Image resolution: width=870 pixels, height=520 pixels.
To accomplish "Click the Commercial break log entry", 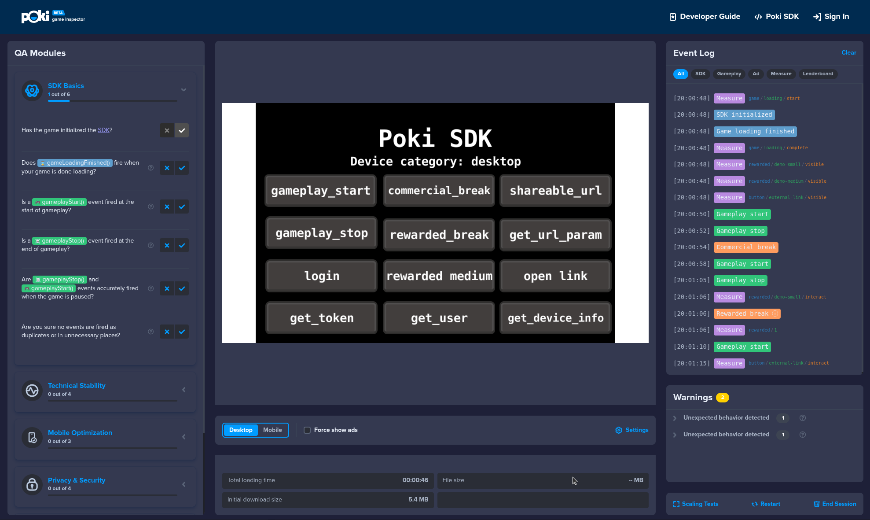I will point(746,247).
